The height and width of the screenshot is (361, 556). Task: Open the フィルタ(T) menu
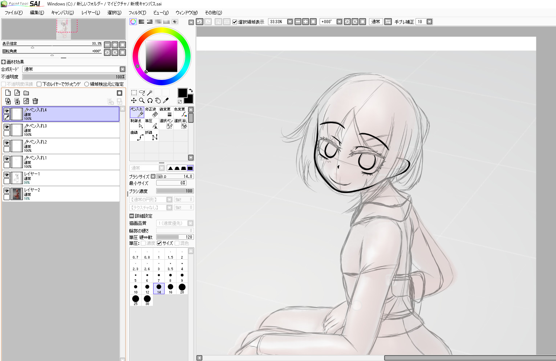(137, 13)
